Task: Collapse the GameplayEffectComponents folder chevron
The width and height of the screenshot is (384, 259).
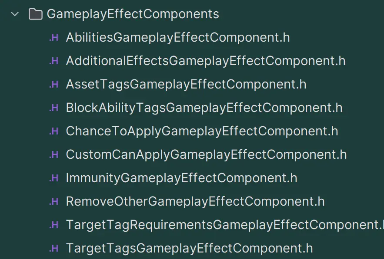Action: [15, 14]
